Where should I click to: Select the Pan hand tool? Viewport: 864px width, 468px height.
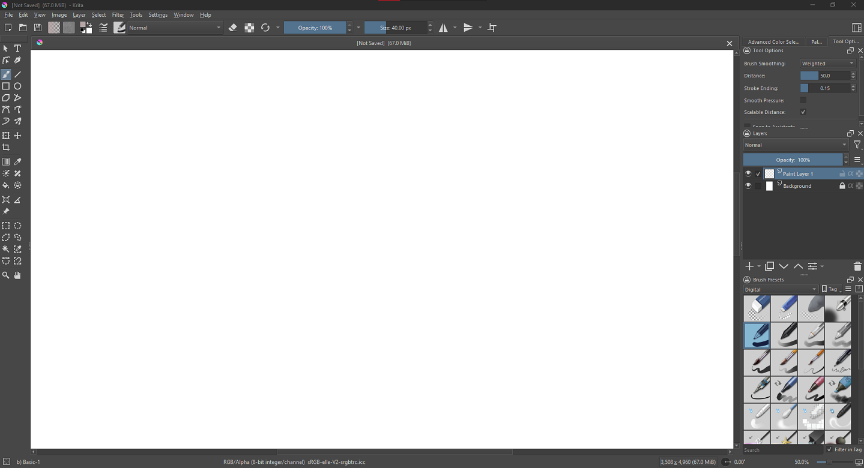click(17, 275)
